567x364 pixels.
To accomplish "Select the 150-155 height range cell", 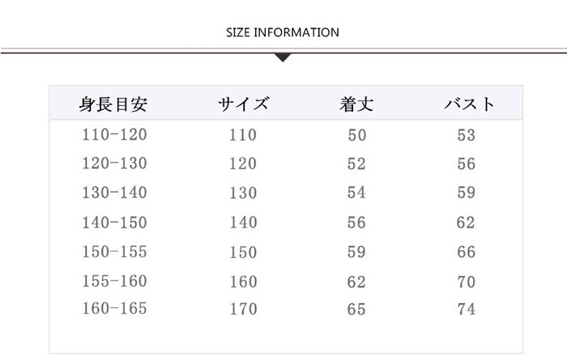I will coord(114,252).
